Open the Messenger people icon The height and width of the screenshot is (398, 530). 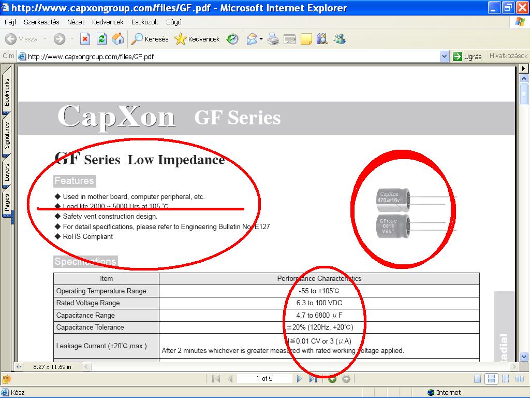[x=340, y=39]
